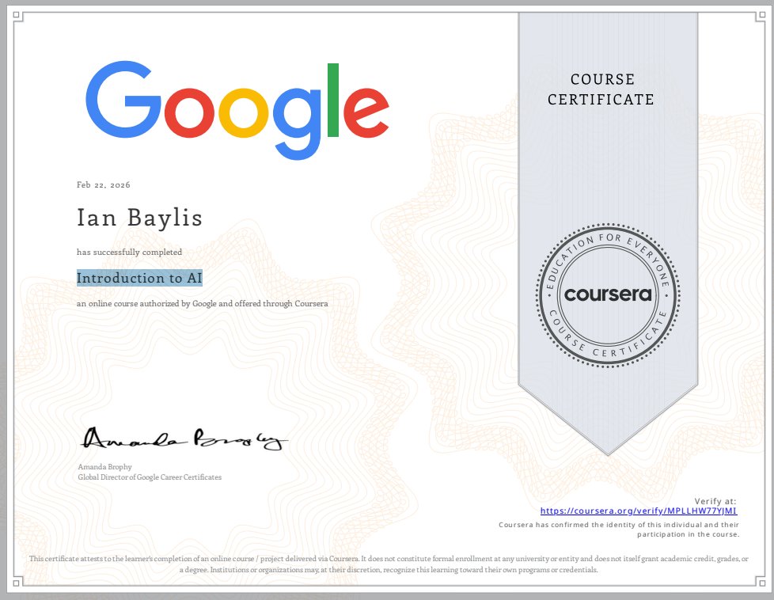Image resolution: width=774 pixels, height=600 pixels.
Task: Click the 'COURSE CERTIFICATE' ribbon heading
Action: click(601, 89)
